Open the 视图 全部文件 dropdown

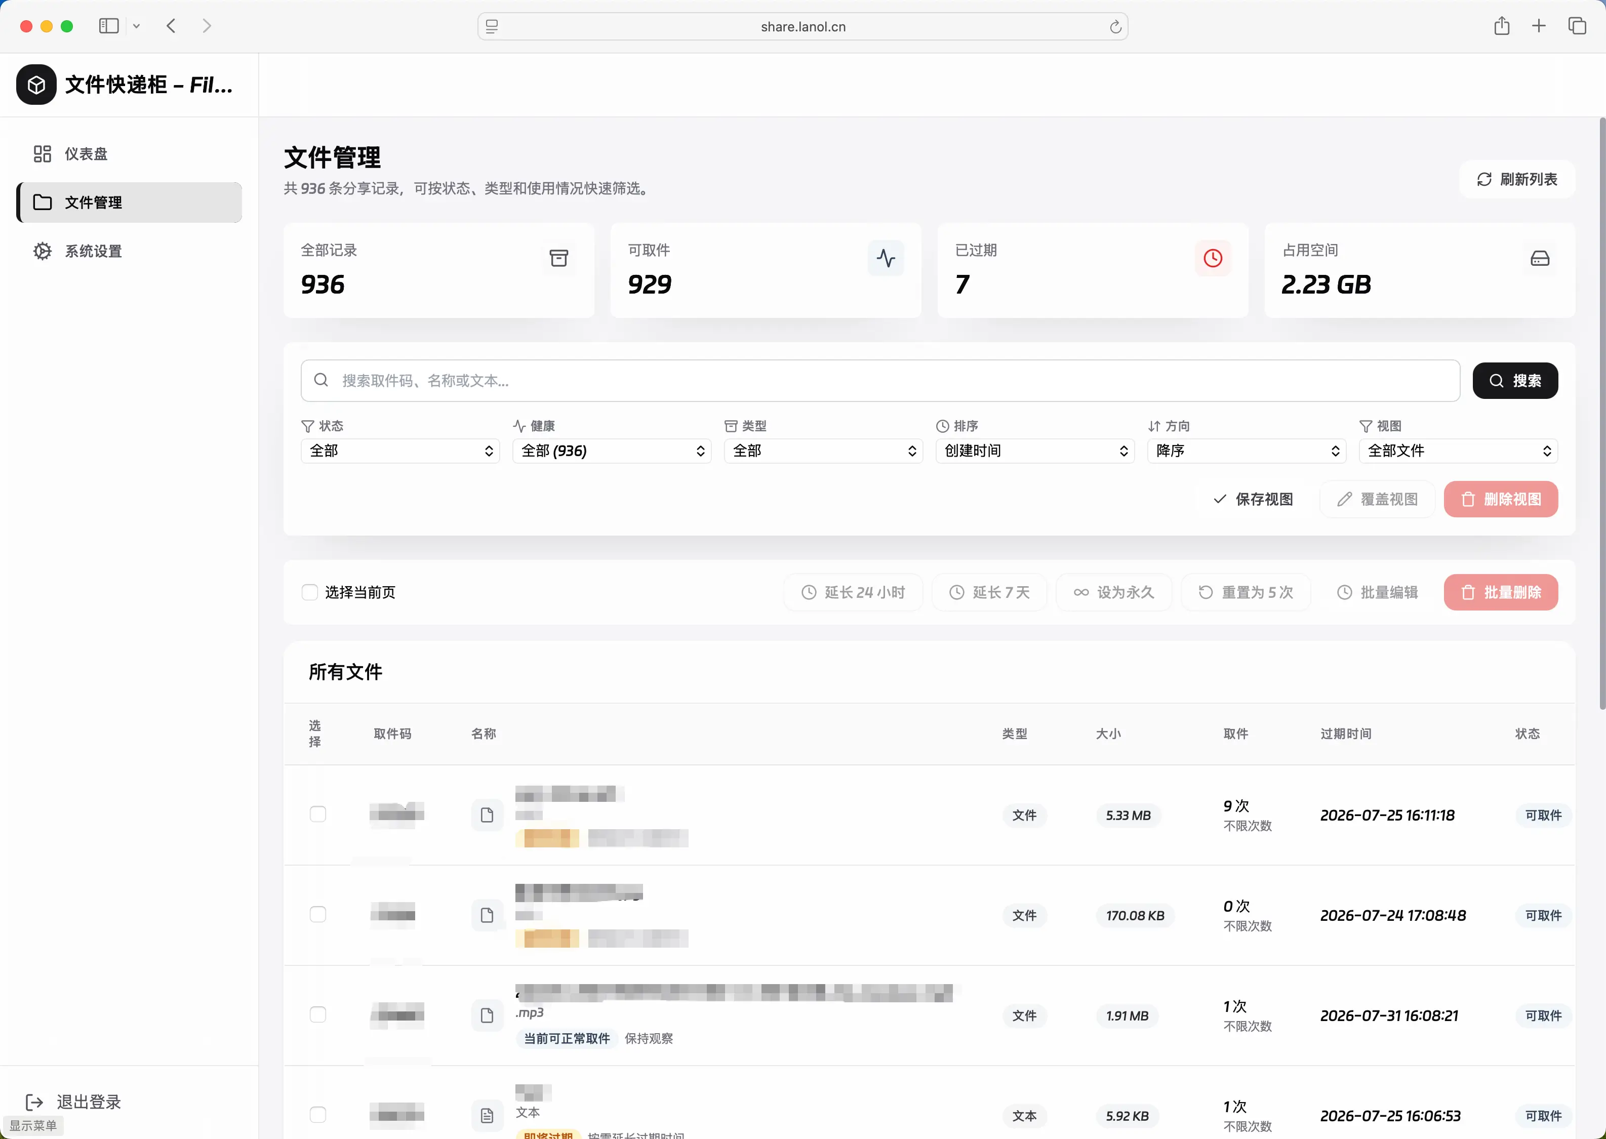1458,451
